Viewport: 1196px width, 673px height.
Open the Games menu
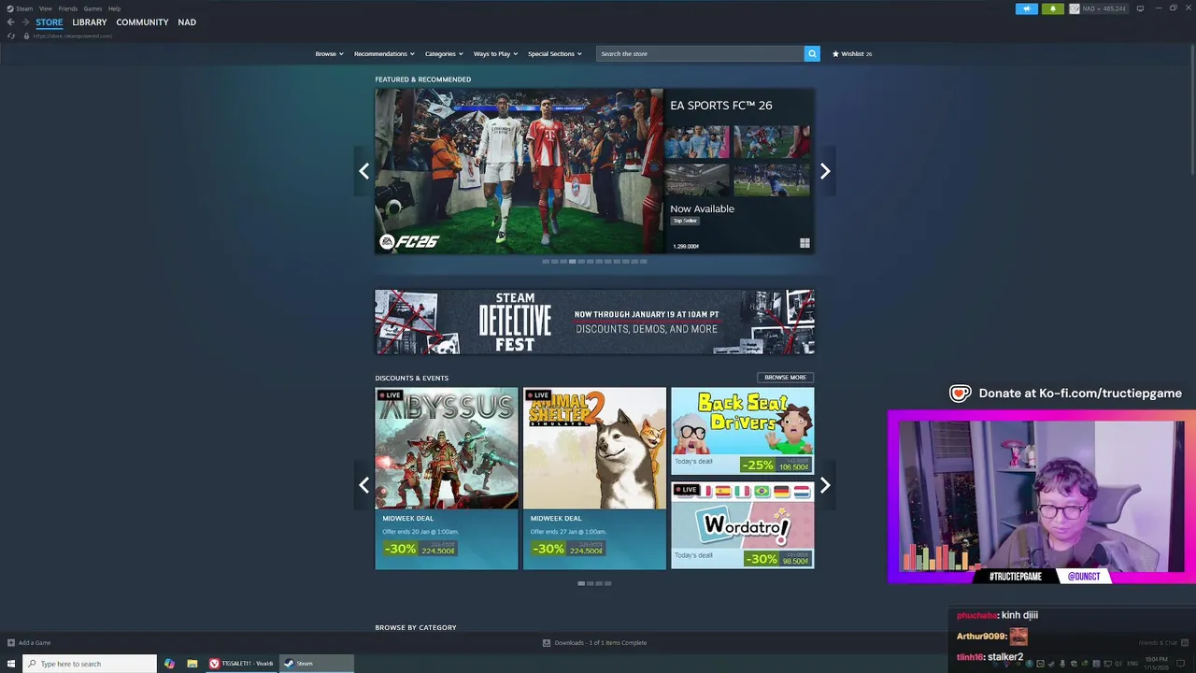click(93, 8)
